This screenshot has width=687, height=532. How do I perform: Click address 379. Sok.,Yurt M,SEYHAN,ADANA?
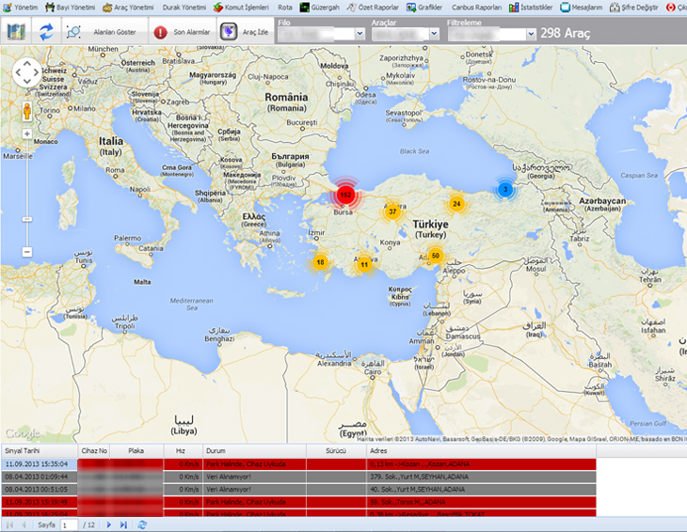[x=419, y=477]
